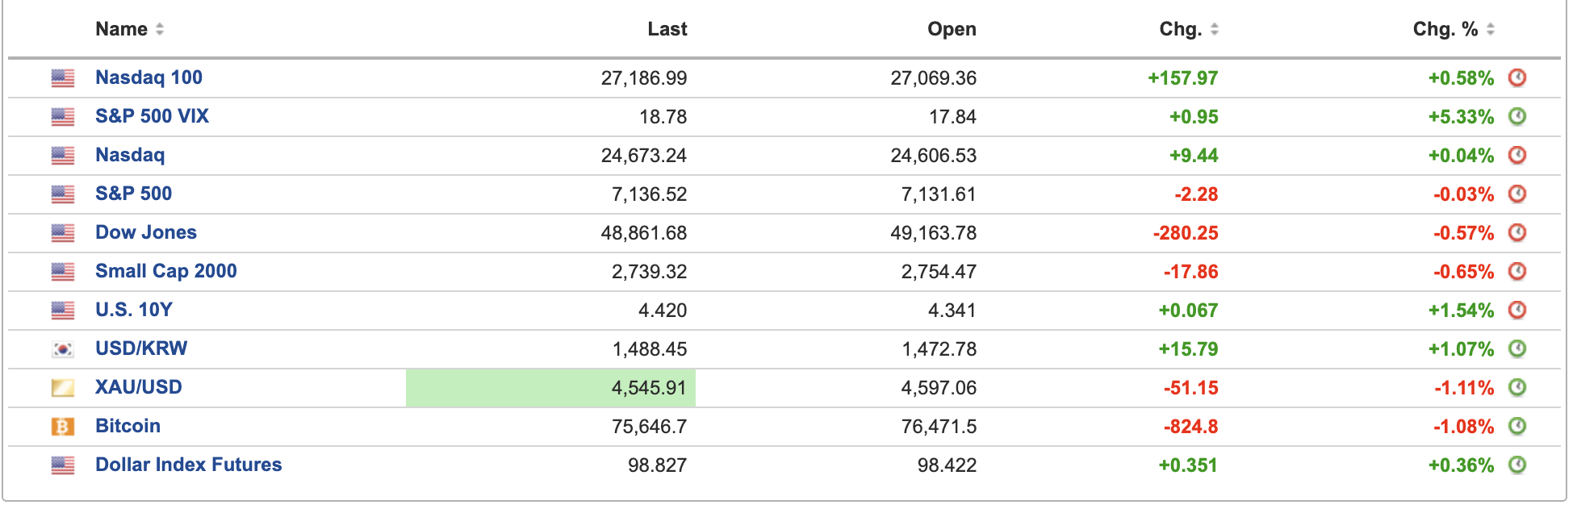
Task: Click the green clock icon for S&P 500 VIX
Action: pyautogui.click(x=1517, y=116)
